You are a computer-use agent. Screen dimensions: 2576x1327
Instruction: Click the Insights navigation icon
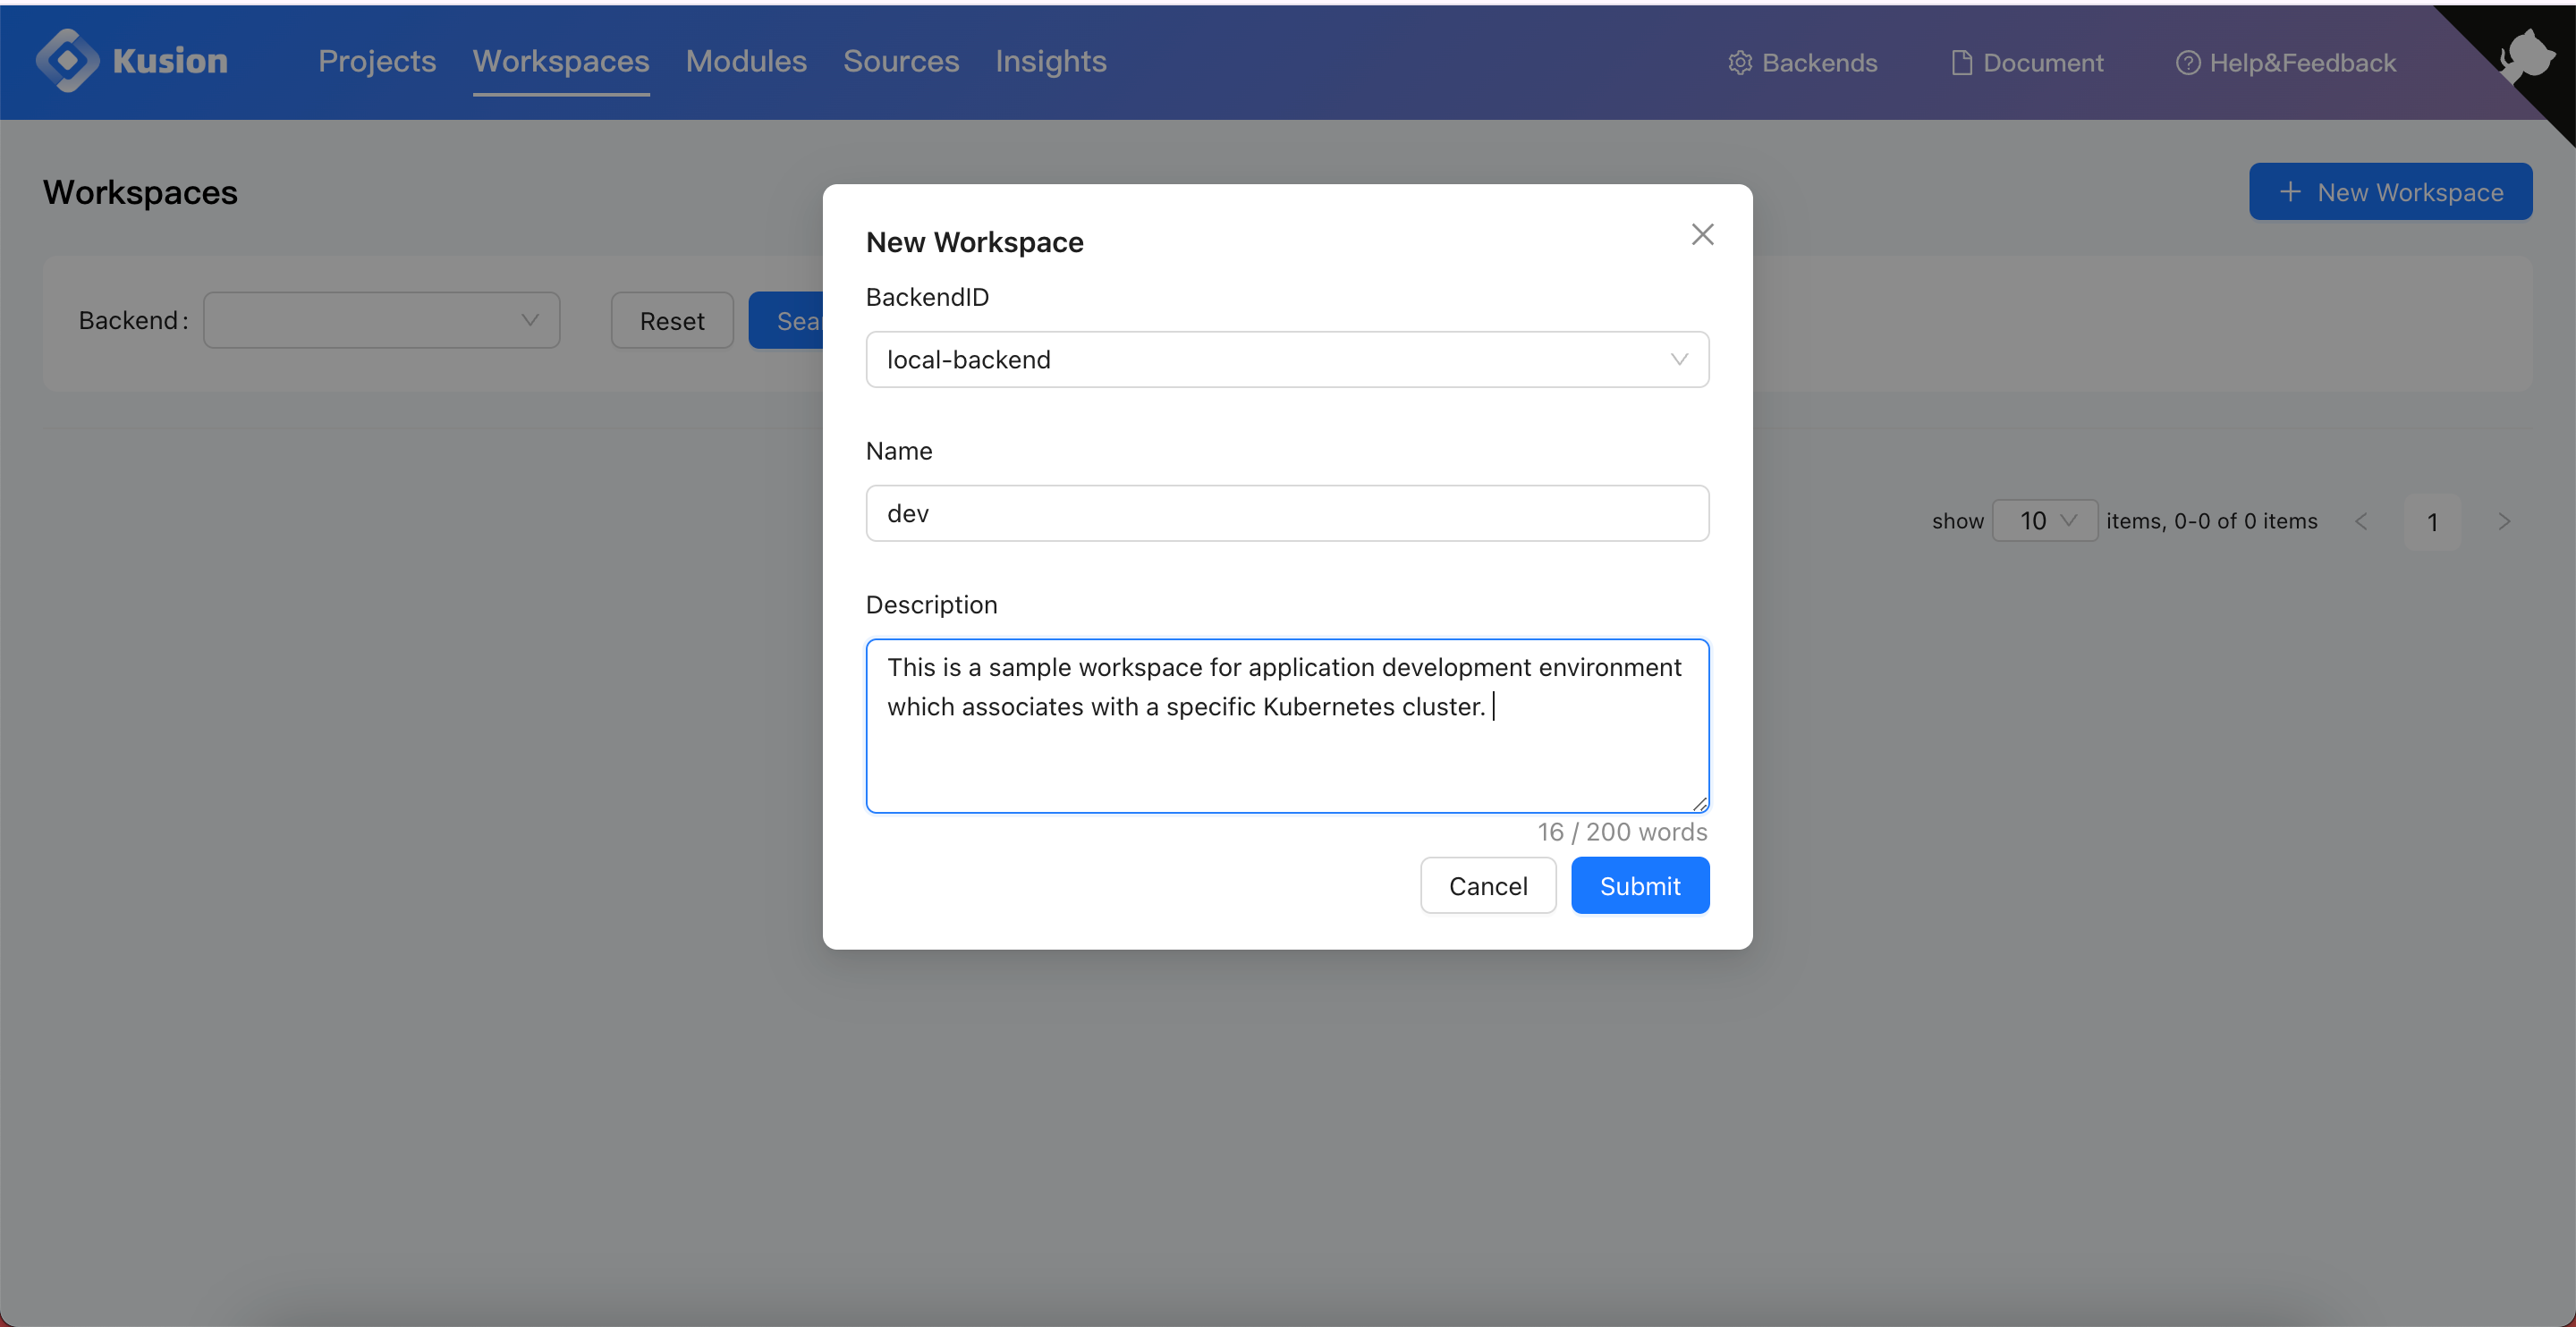[x=1053, y=61]
